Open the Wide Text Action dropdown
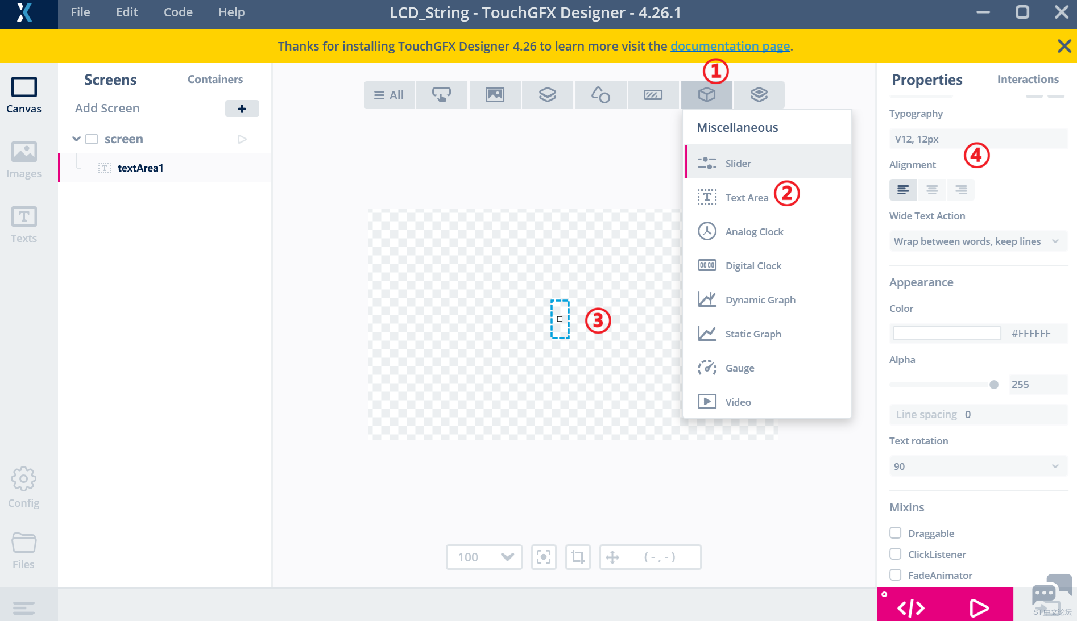1077x621 pixels. [x=978, y=241]
